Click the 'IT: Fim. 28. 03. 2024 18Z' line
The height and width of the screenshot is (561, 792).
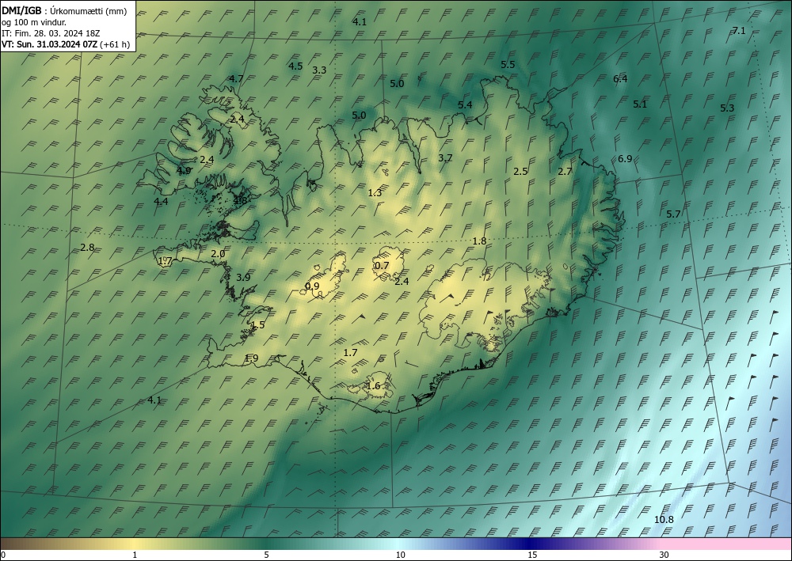click(51, 33)
